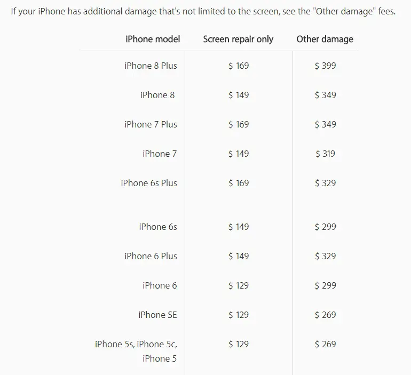Click iPhone 7 Plus other damage price

point(325,124)
